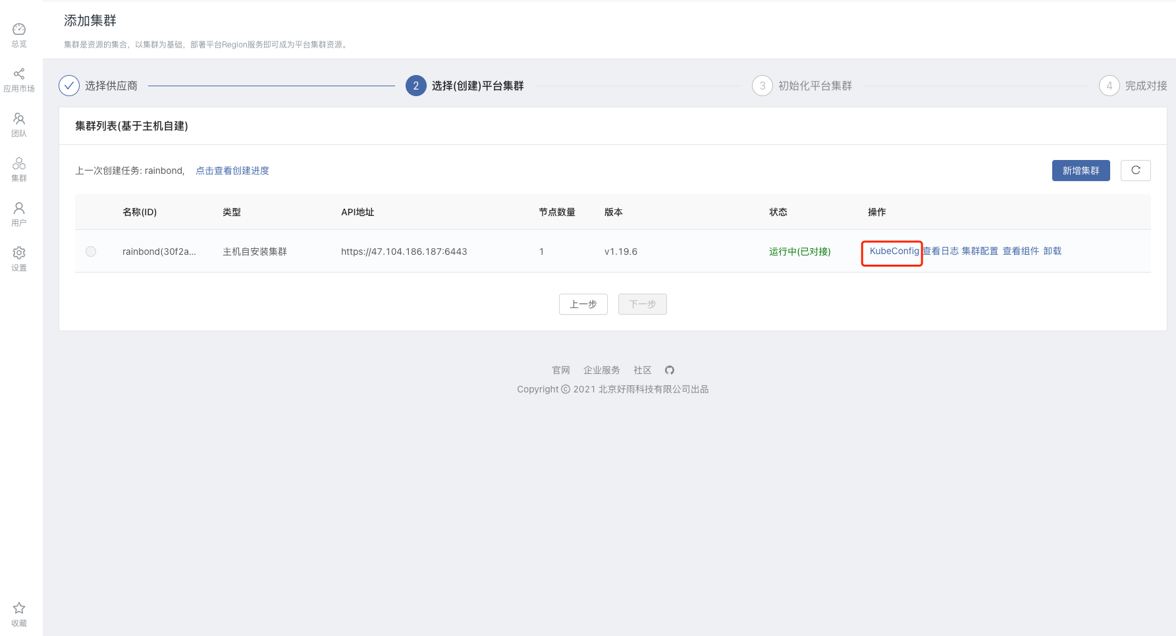Select the rainbond cluster radio button
1176x636 pixels.
[x=91, y=252]
